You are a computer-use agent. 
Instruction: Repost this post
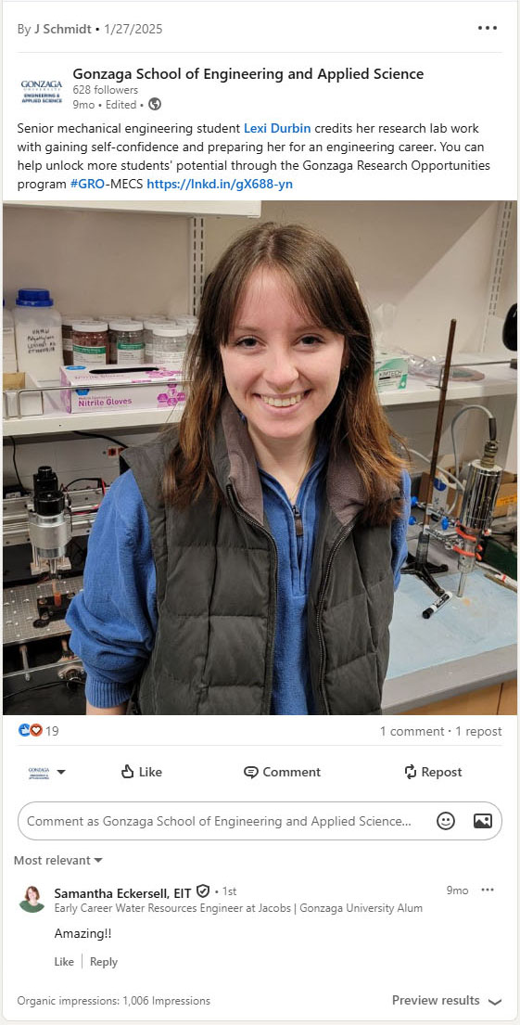(433, 772)
